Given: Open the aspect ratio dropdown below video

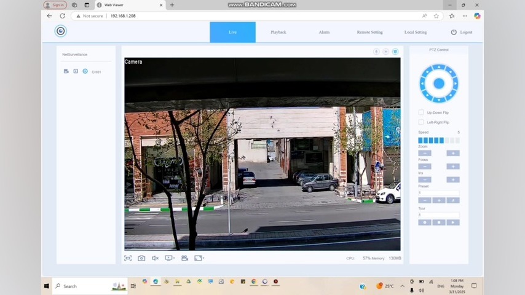Looking at the screenshot, I should [199, 258].
